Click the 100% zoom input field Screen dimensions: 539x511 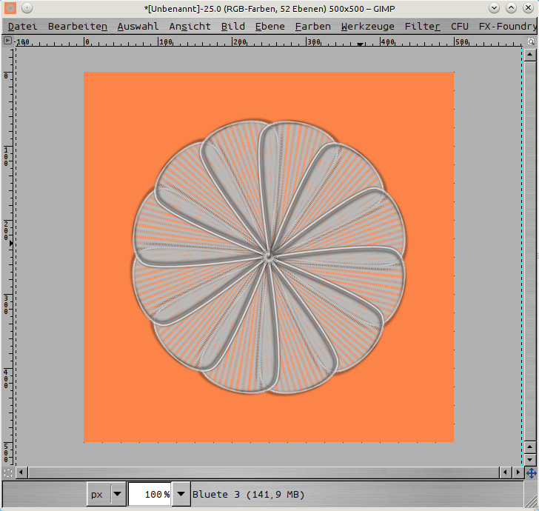pyautogui.click(x=149, y=494)
